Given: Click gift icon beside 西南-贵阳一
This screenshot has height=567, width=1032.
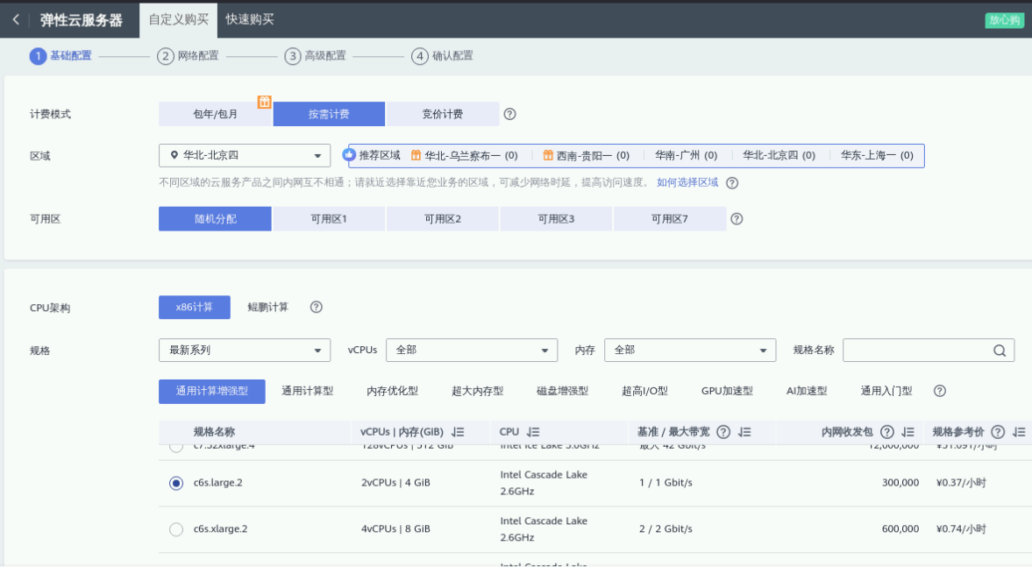Looking at the screenshot, I should pos(548,155).
